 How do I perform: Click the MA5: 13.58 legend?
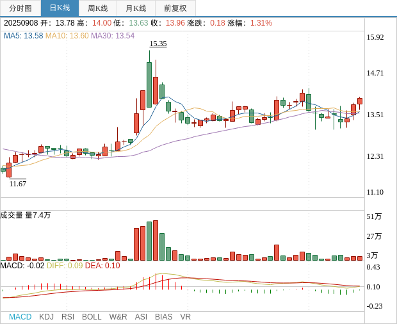click(x=24, y=36)
